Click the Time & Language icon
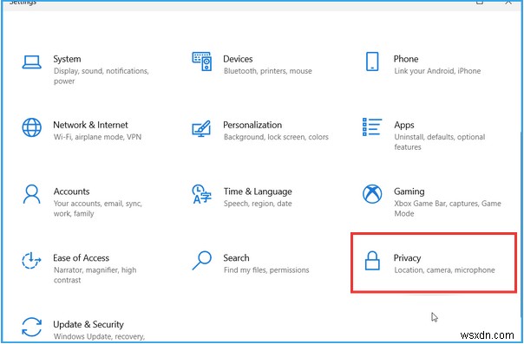This screenshot has height=344, width=524. point(202,194)
